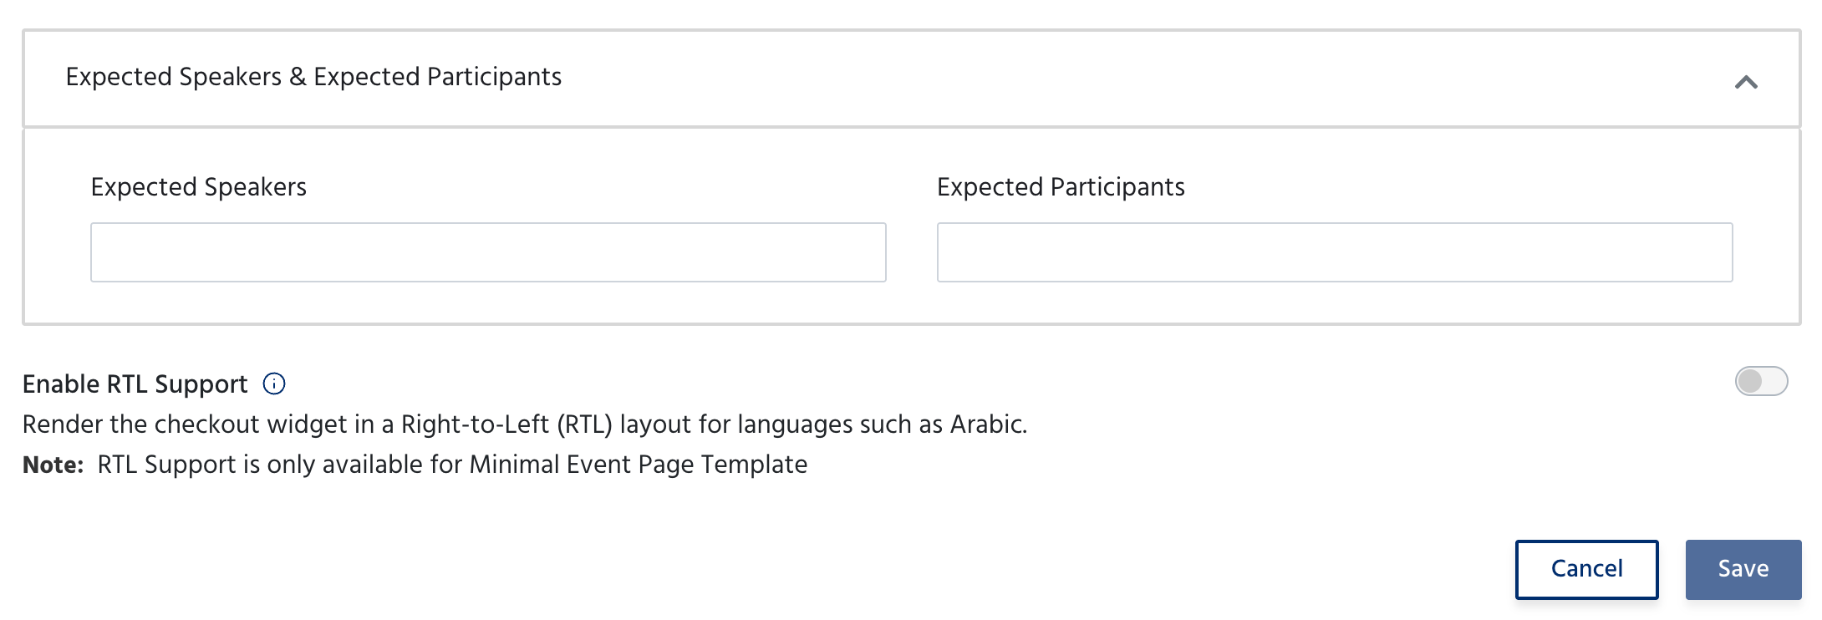
Task: Toggle the Enable RTL Support switch
Action: pos(1761,381)
